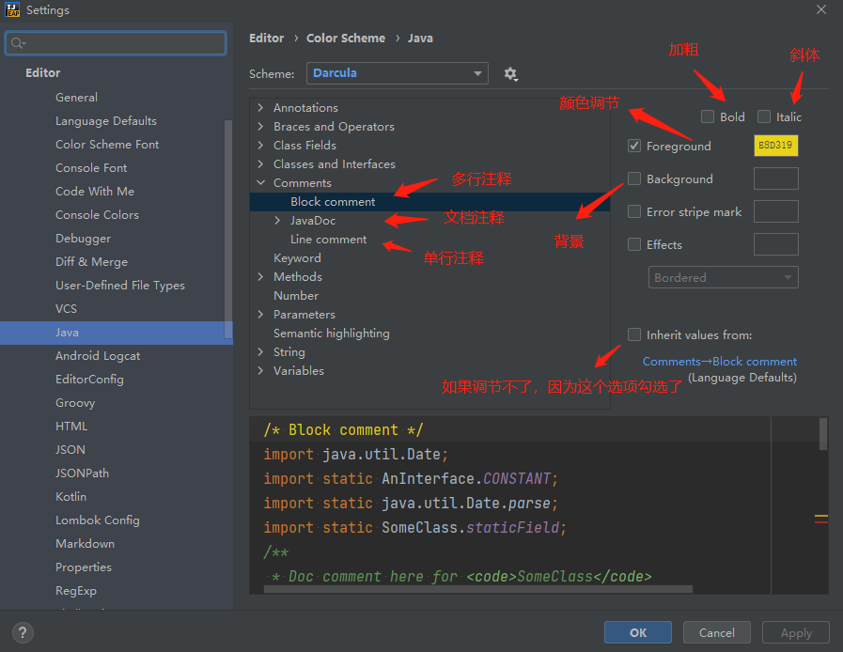Click the Cancel button
843x652 pixels.
click(x=717, y=632)
